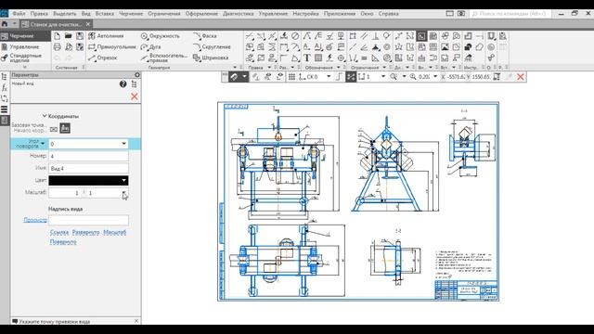
Task: Switch to Стандартные изделия toolbar set
Action: point(25,58)
